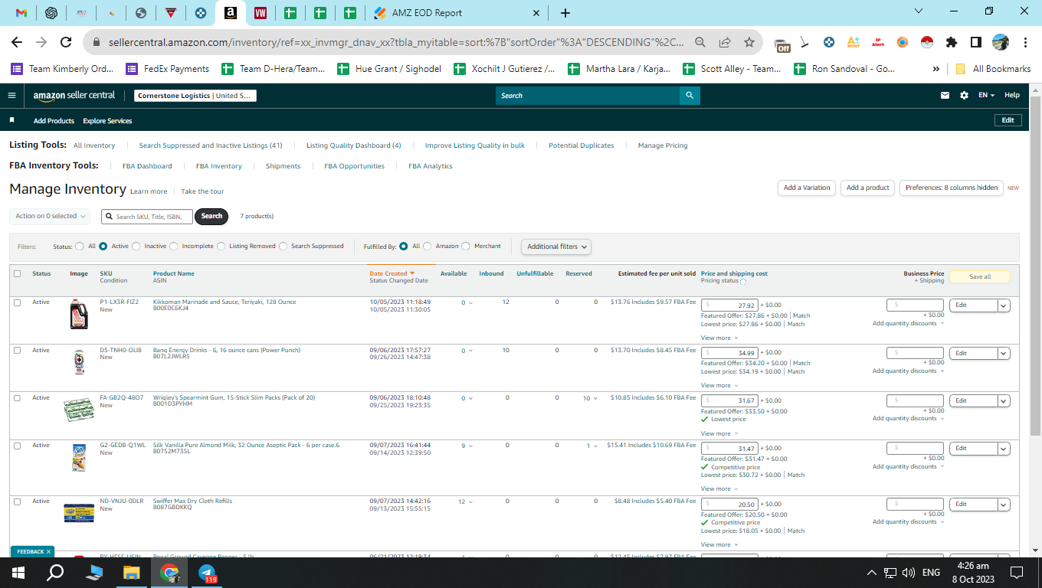Open the 'Action on 0 selected' dropdown
The image size is (1042, 588).
(50, 217)
